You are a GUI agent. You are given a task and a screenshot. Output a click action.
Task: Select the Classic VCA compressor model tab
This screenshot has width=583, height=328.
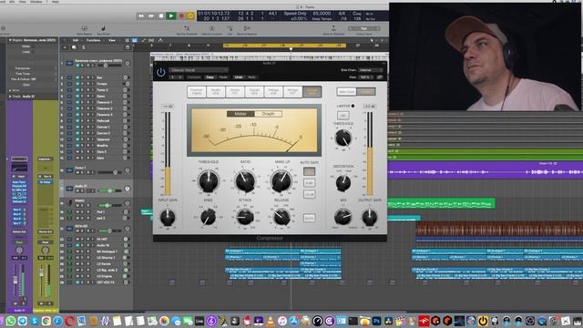[254, 91]
